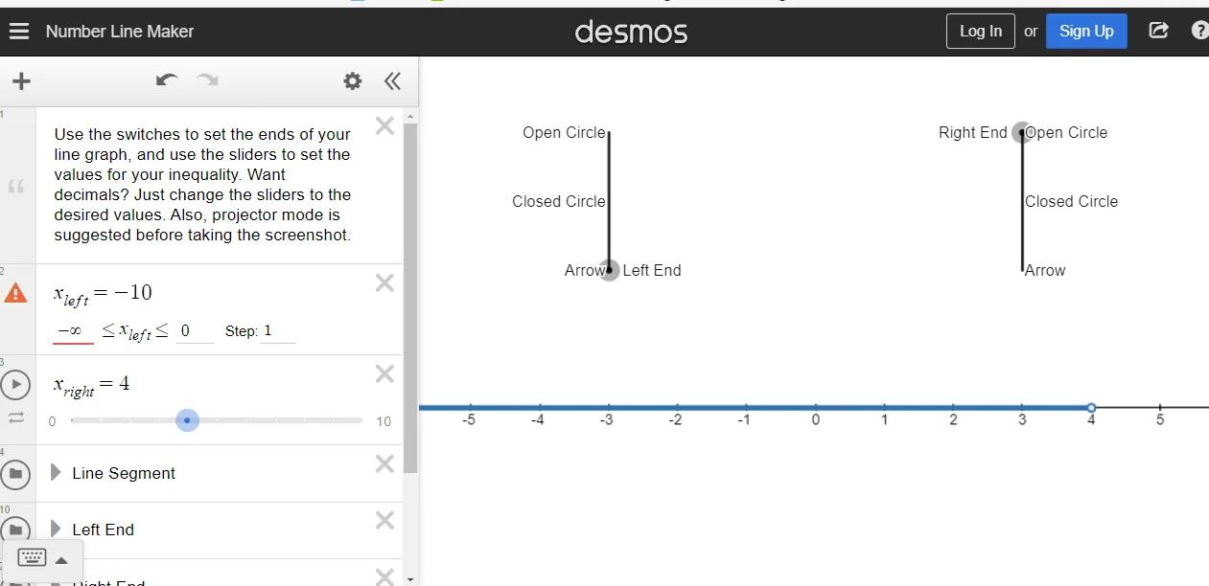Screen dimensions: 1209x586
Task: Click the Step value field
Action: tap(278, 331)
